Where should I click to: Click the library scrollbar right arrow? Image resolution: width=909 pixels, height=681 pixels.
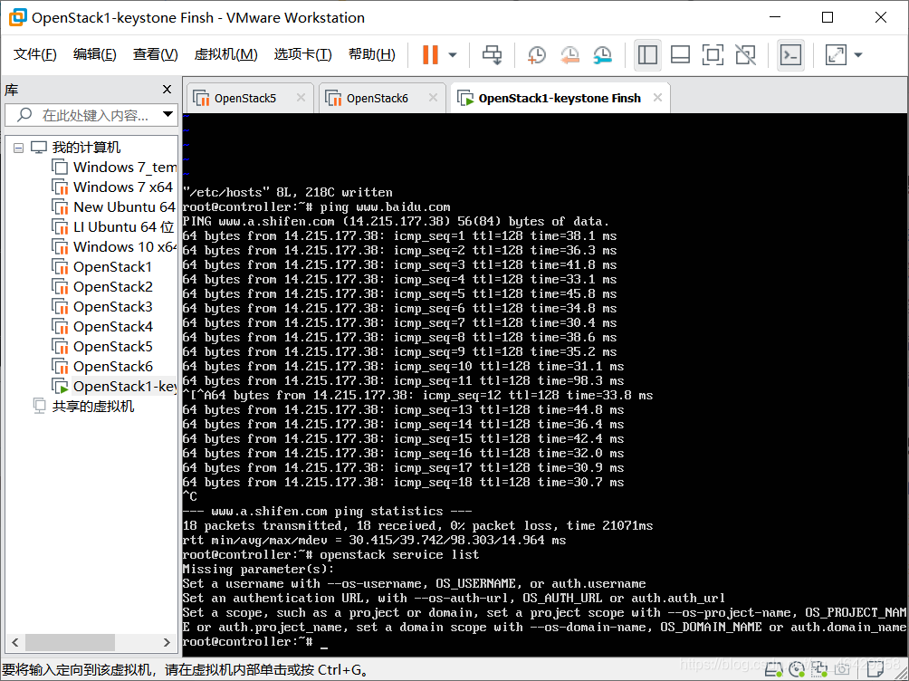pos(167,642)
